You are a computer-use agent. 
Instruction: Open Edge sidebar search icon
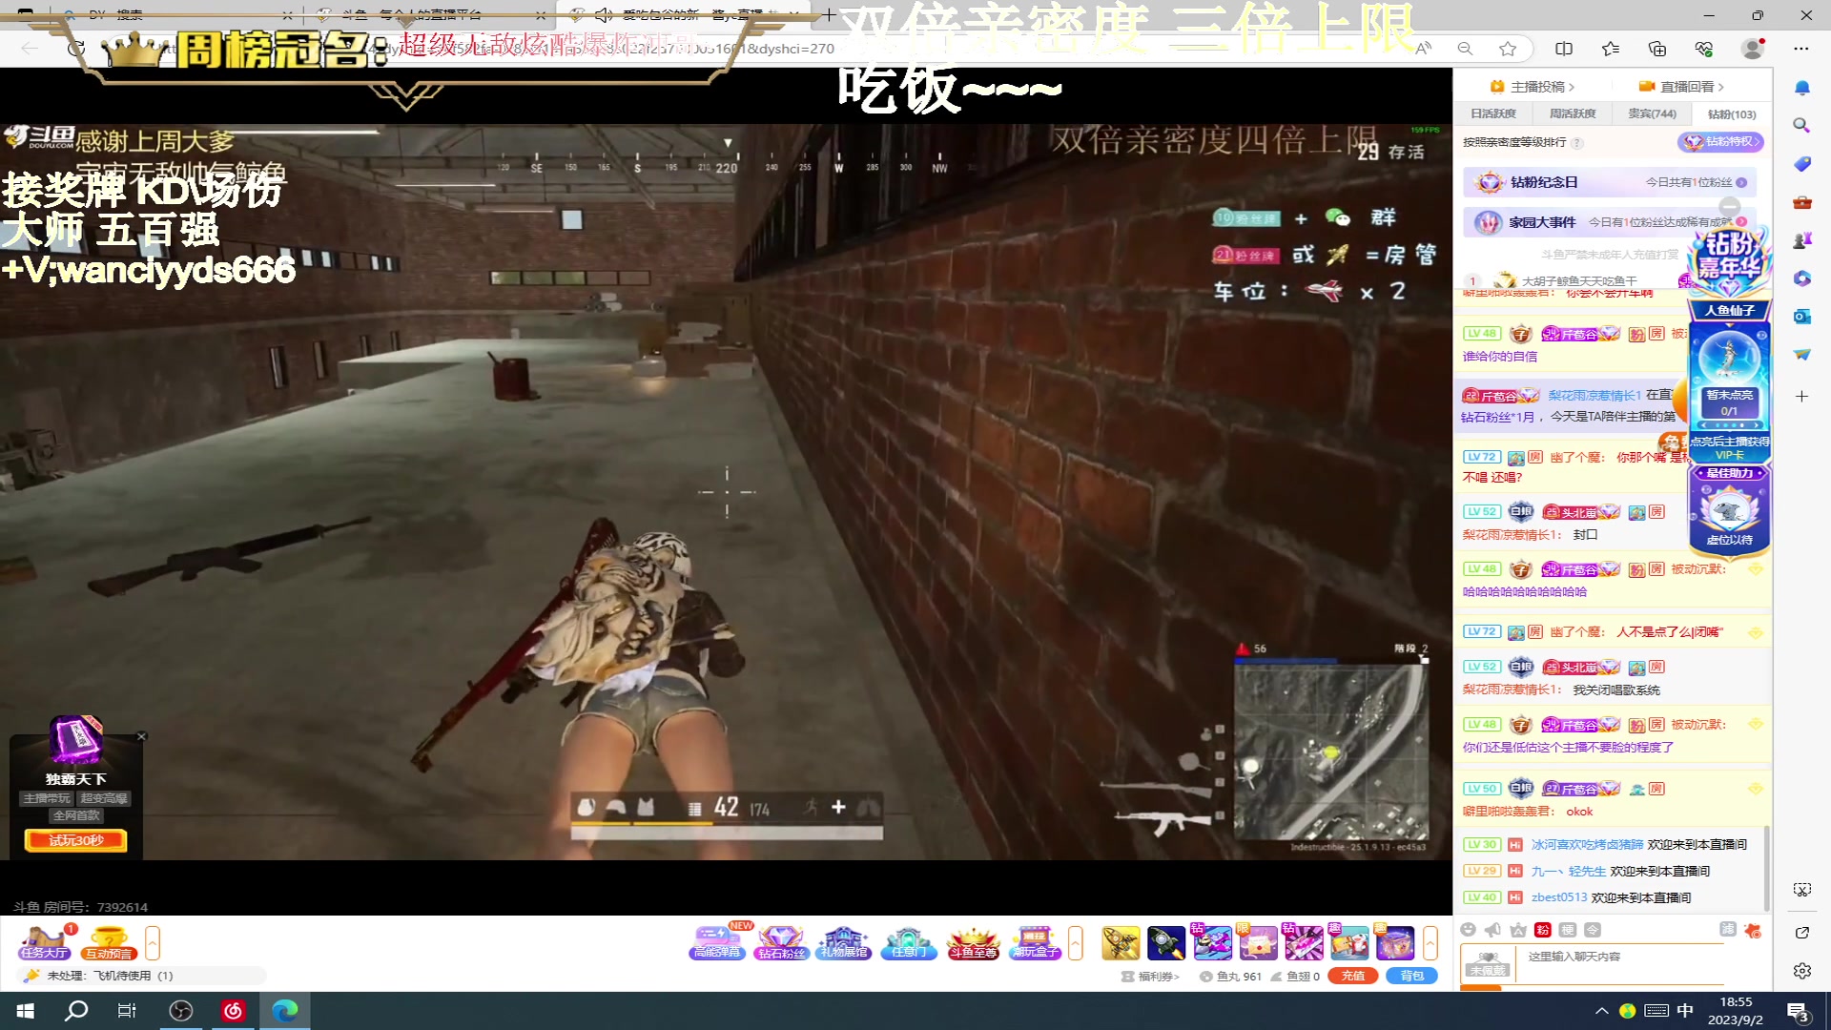[1801, 126]
